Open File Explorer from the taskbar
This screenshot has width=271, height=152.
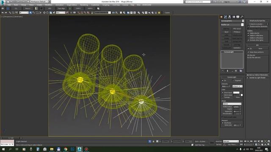[52, 149]
